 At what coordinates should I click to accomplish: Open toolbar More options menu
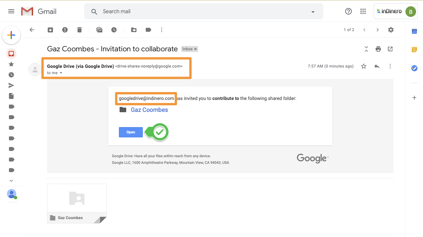point(162,30)
